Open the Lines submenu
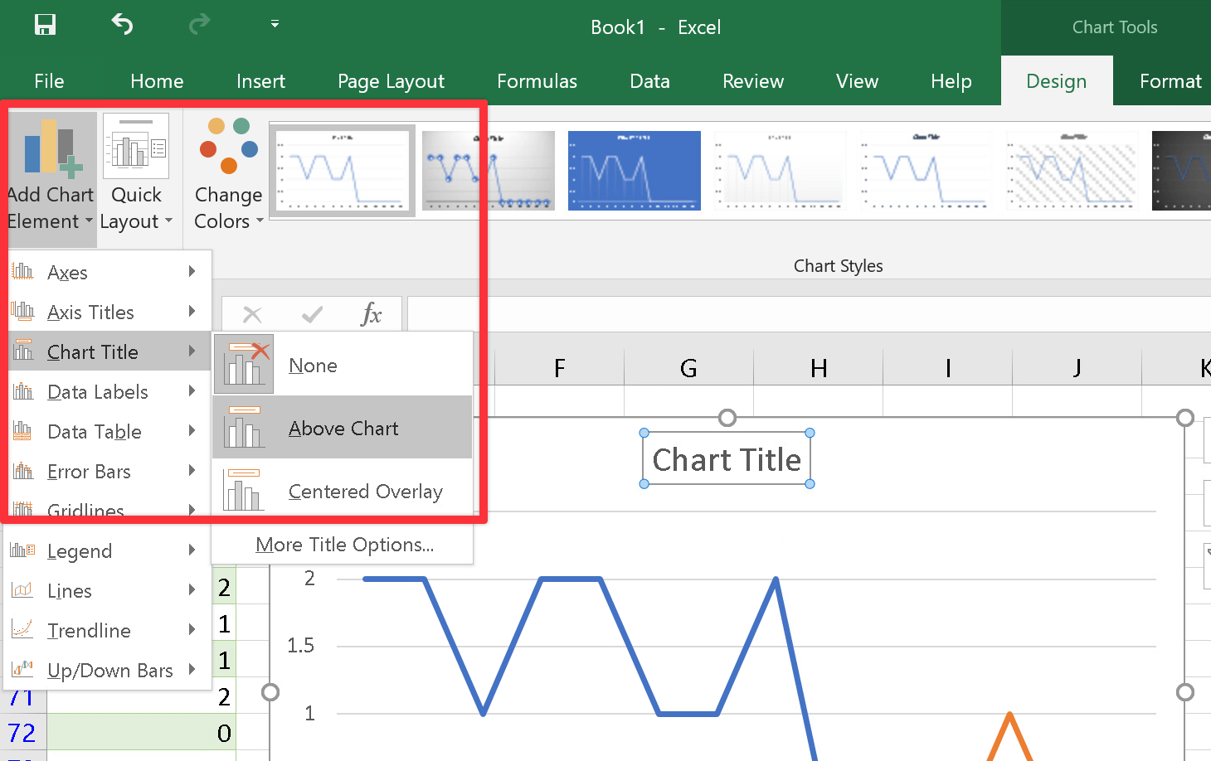Screen dimensions: 1211x761 (x=108, y=590)
